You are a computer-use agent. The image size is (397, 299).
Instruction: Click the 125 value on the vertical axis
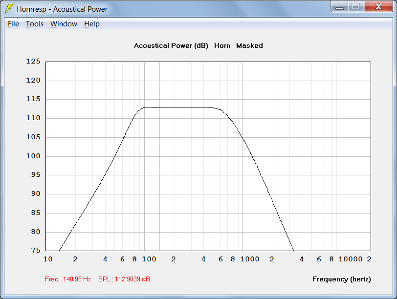tap(33, 61)
